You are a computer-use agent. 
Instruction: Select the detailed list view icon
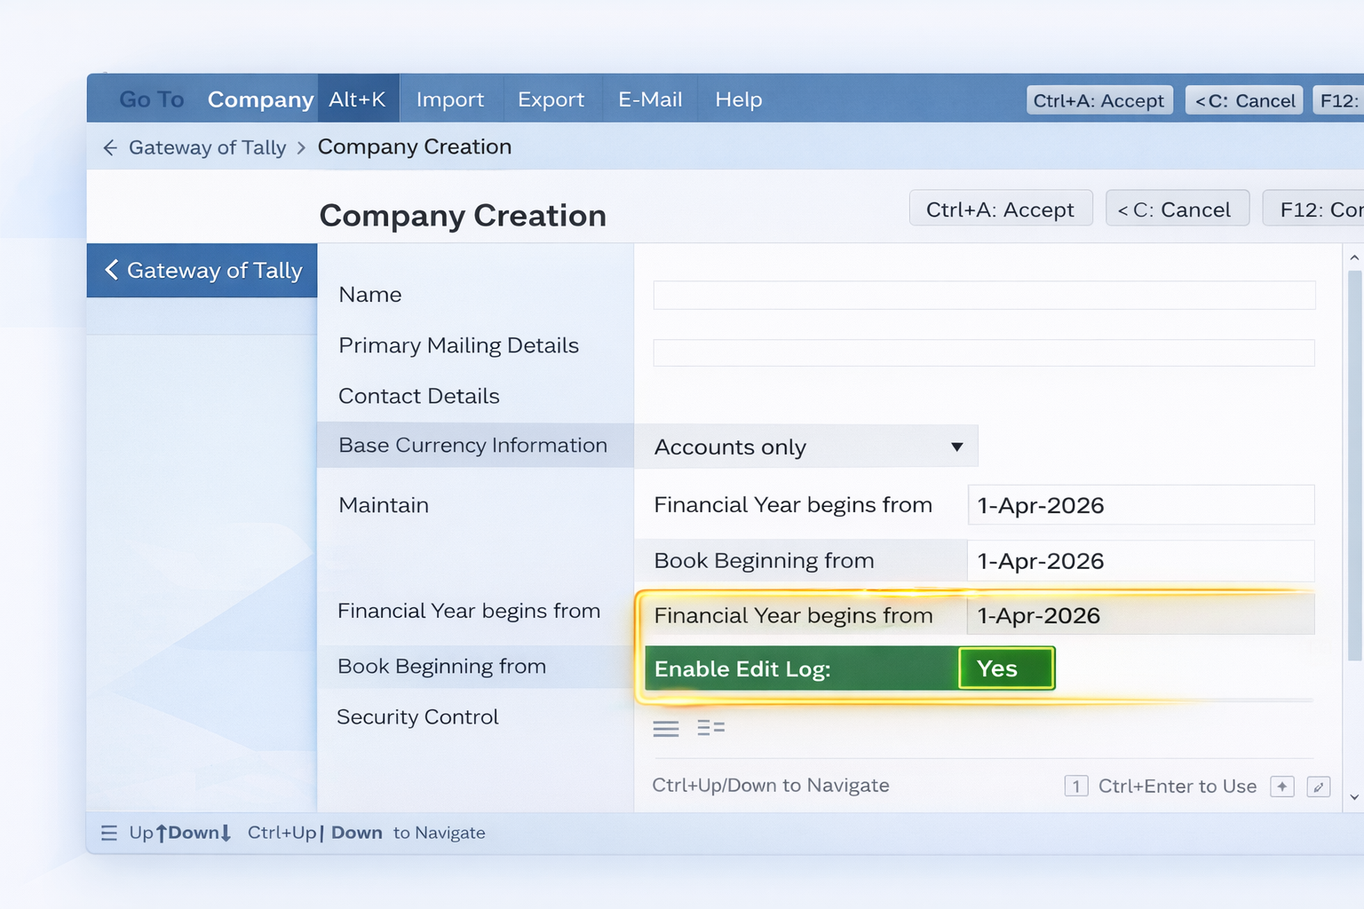(710, 727)
